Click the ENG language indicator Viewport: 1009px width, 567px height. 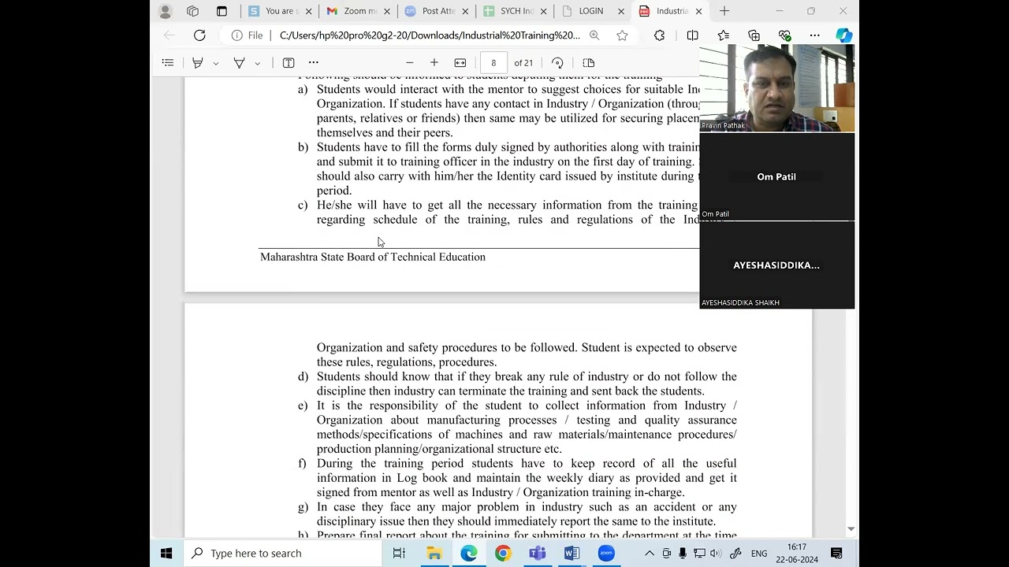[759, 554]
